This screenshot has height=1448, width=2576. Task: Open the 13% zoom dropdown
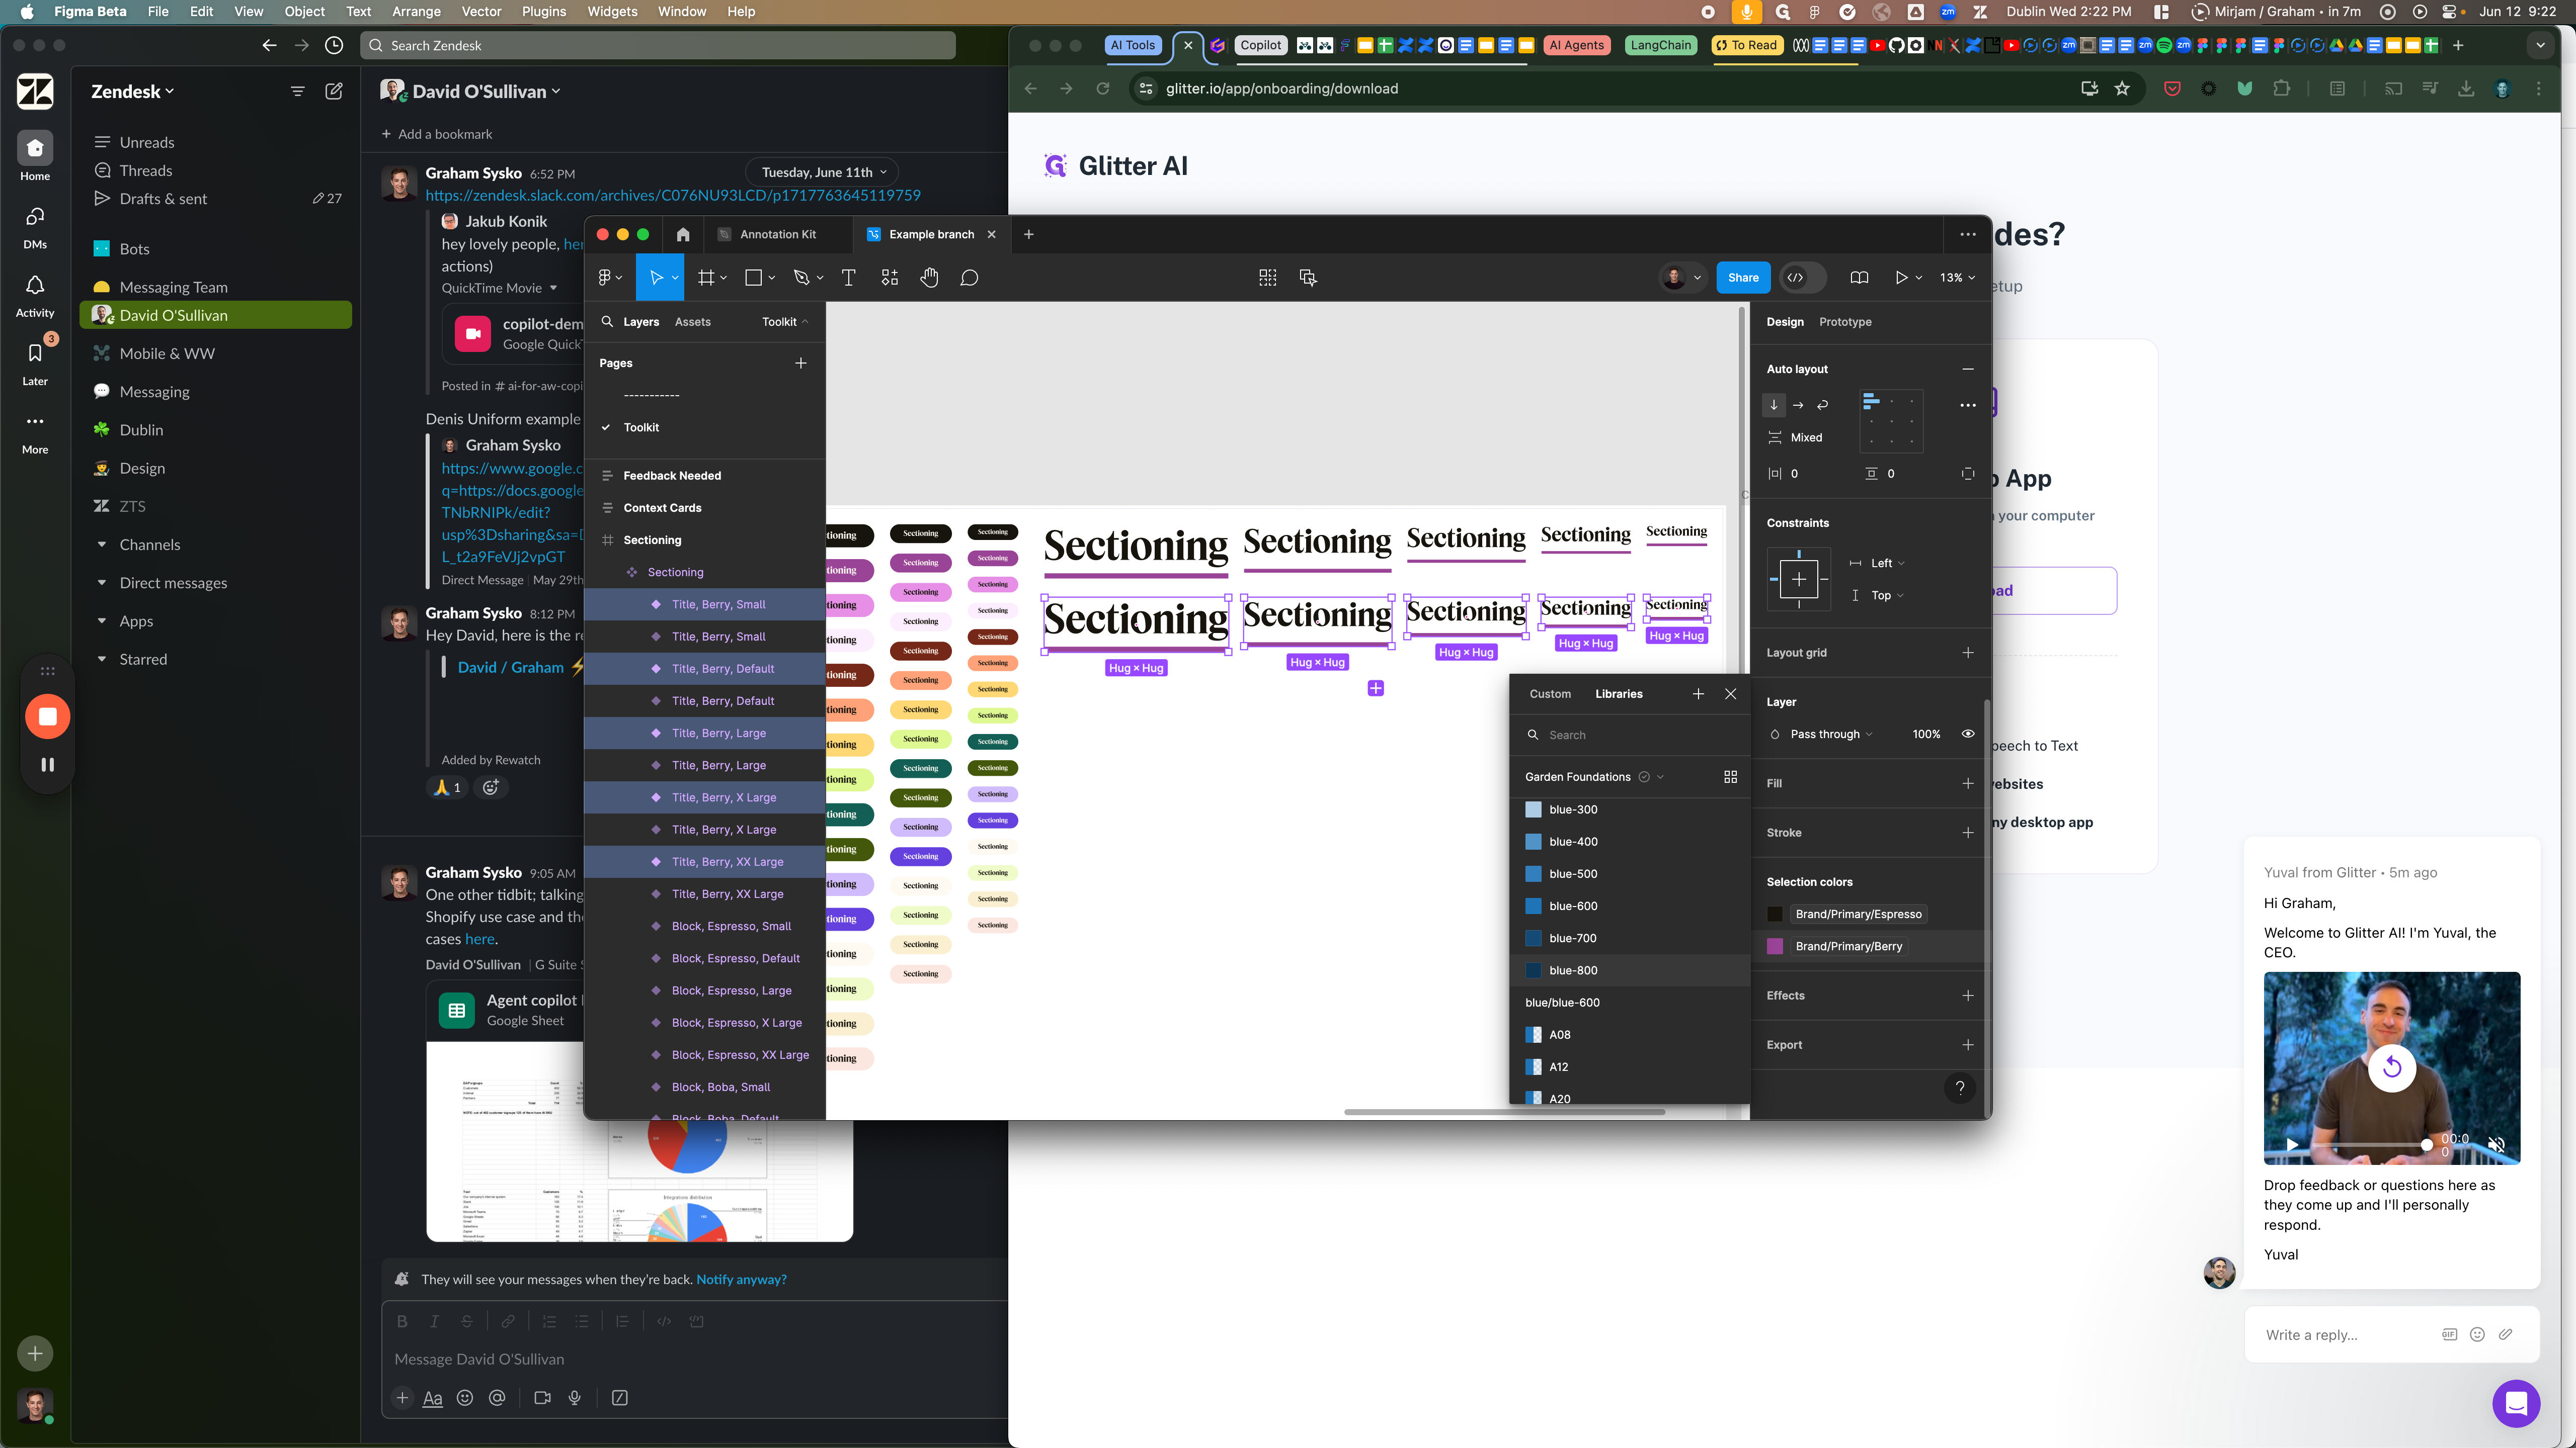(x=1957, y=278)
